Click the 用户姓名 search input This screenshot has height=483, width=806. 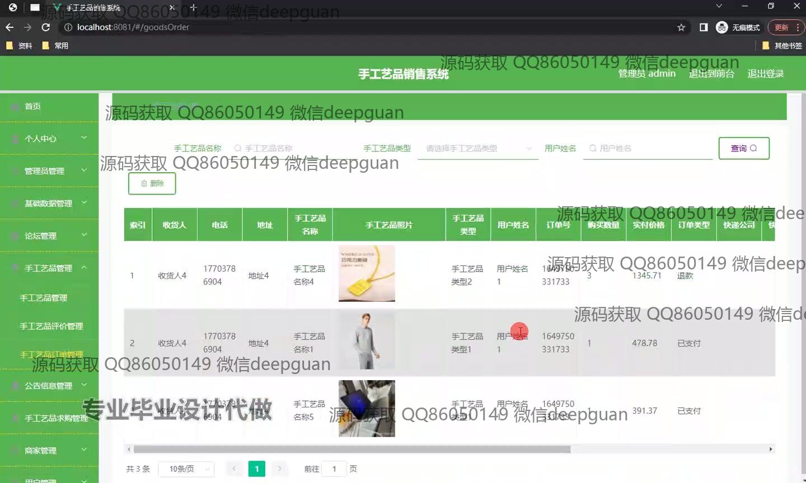648,148
